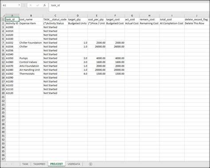
Task: Click the Select All corner triangle
Action: coord(4,16)
